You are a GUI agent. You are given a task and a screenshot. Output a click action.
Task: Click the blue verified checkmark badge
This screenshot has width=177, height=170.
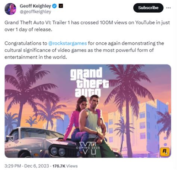(x=54, y=6)
